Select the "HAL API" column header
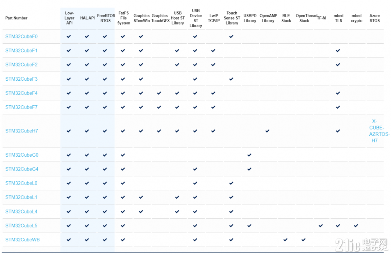 (x=87, y=18)
